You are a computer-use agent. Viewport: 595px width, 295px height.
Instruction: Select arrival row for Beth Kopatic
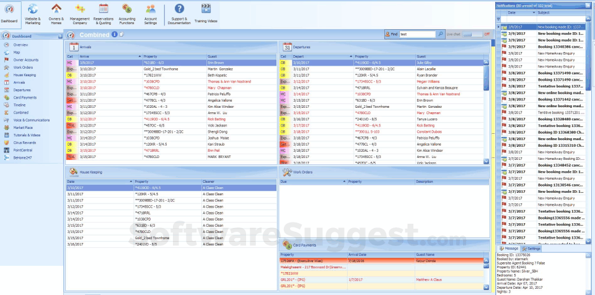coord(171,75)
